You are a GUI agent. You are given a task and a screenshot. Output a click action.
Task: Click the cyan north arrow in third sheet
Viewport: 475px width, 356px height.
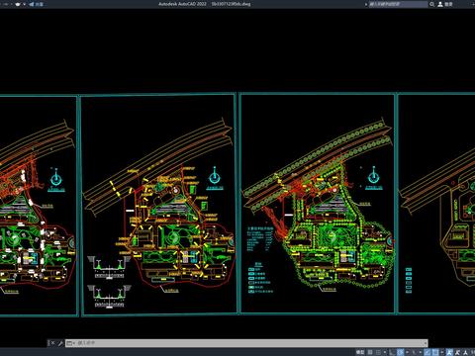pyautogui.click(x=373, y=175)
